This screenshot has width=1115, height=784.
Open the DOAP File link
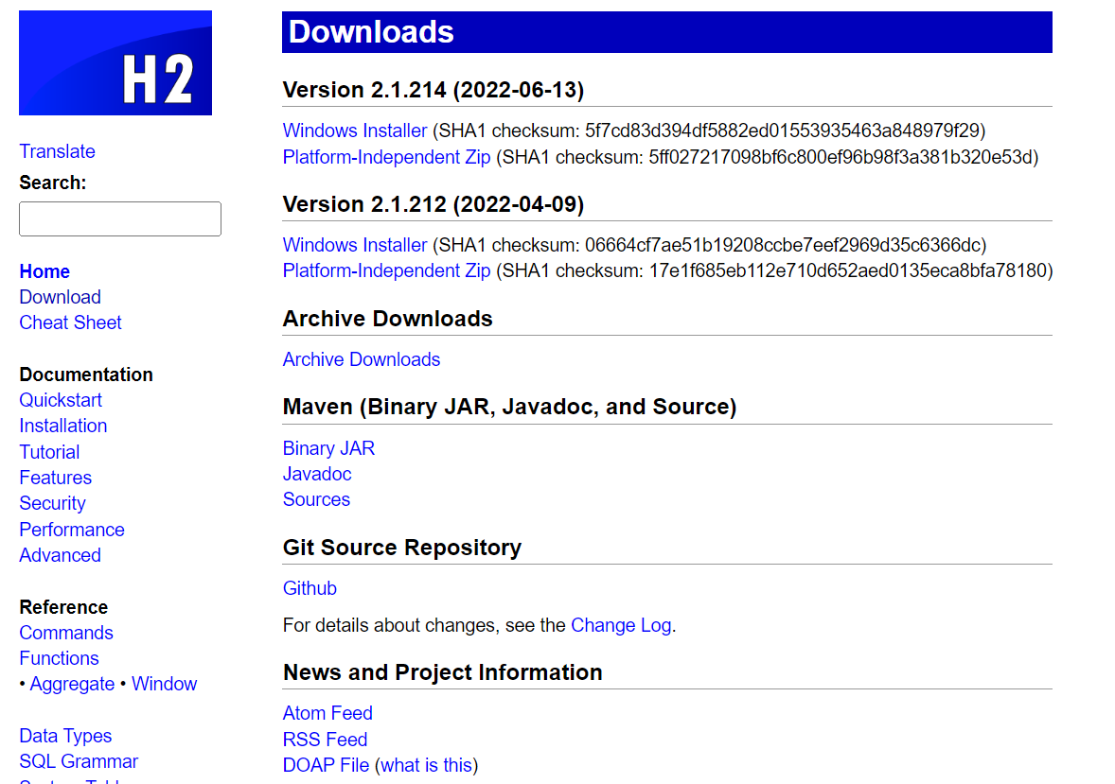326,765
